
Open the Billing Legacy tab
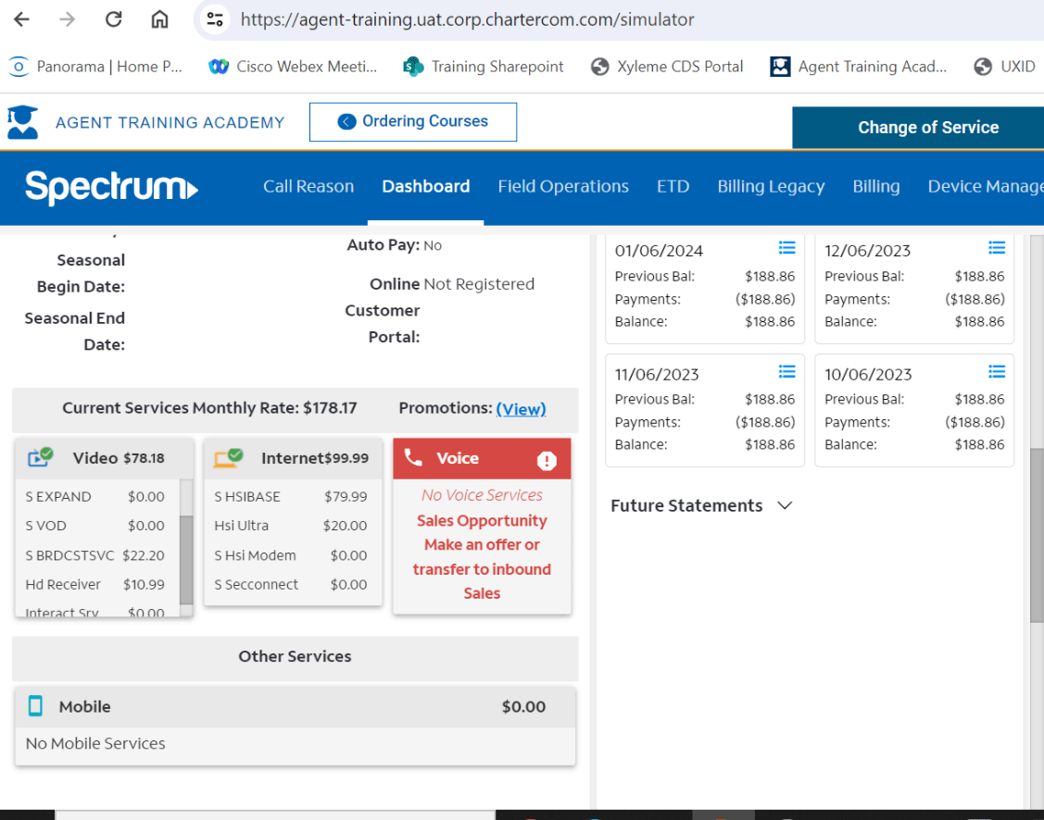tap(771, 186)
